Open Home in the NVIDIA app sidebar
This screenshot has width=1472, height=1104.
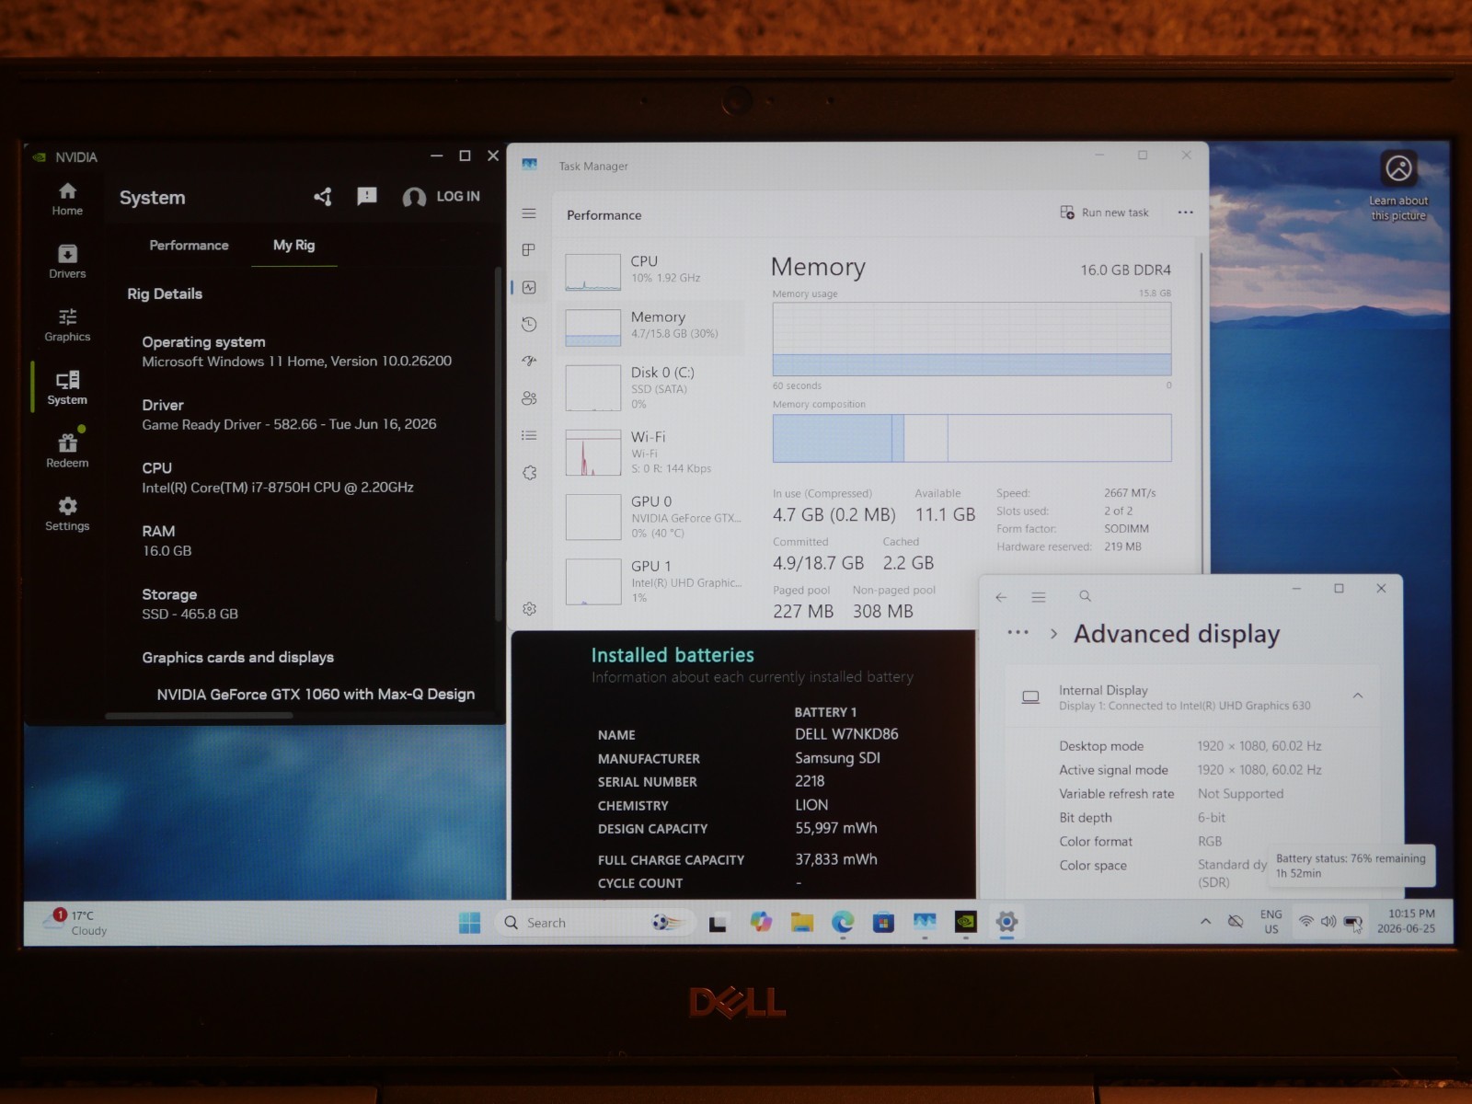coord(67,199)
